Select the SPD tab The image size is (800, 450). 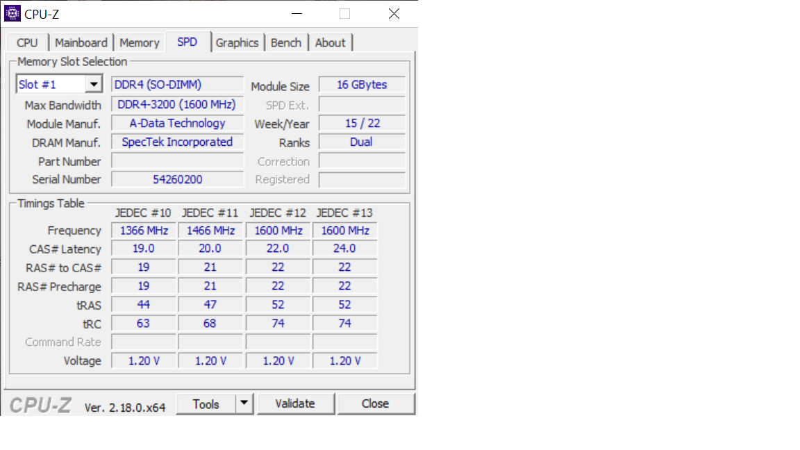pos(187,42)
